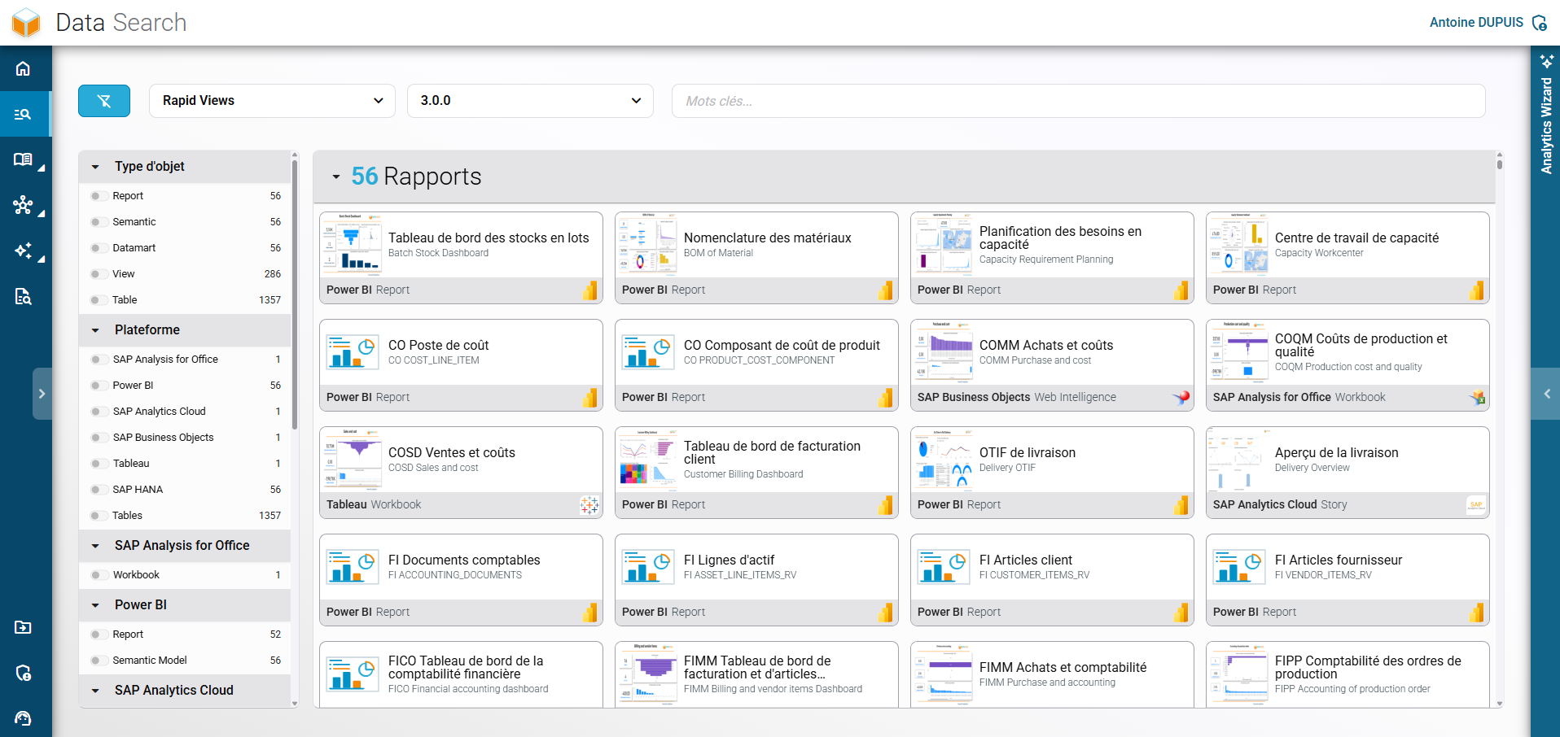Toggle the SAP Analytics Cloud platform filter

coord(99,412)
